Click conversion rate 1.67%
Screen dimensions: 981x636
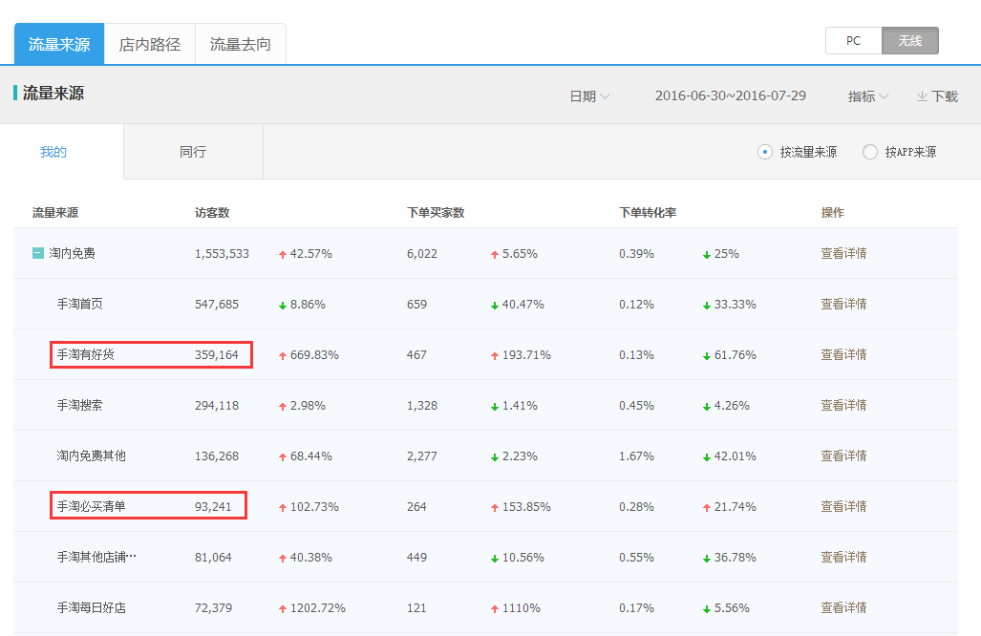point(636,456)
